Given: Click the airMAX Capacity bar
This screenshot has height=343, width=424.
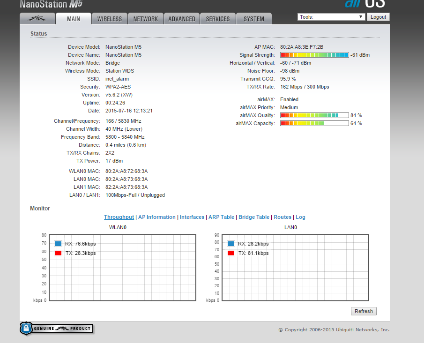Looking at the screenshot, I should [x=314, y=123].
